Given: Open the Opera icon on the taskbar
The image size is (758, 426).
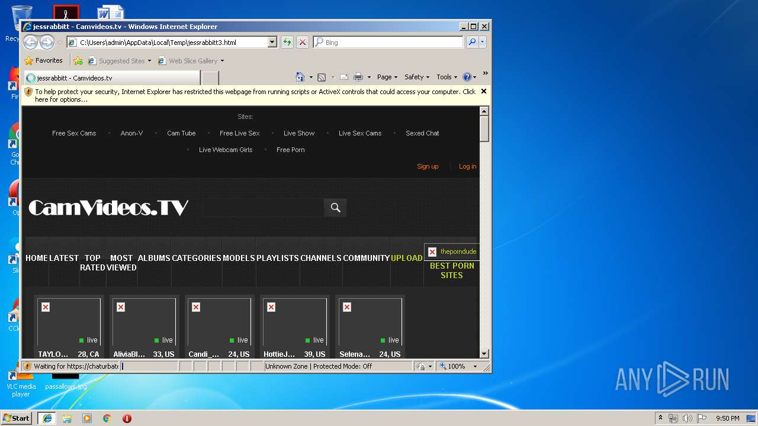Looking at the screenshot, I should tap(127, 418).
